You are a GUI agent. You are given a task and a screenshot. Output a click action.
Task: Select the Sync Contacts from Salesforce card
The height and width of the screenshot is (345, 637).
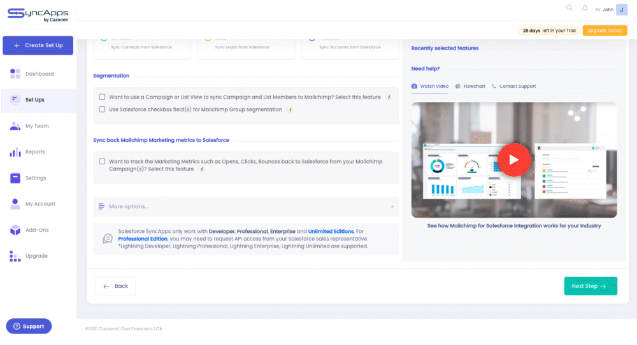[142, 48]
